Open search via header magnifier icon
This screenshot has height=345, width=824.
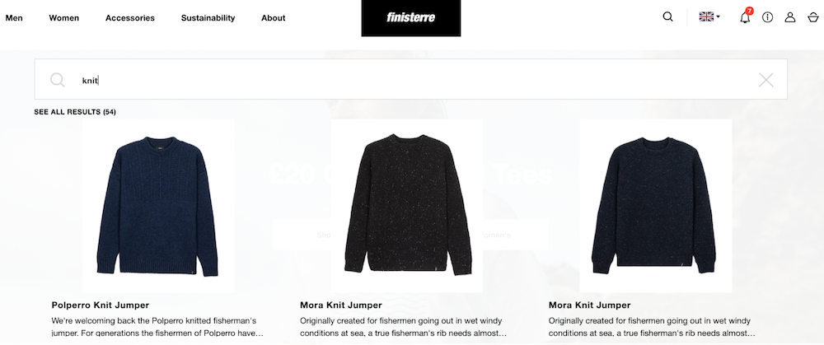tap(667, 16)
